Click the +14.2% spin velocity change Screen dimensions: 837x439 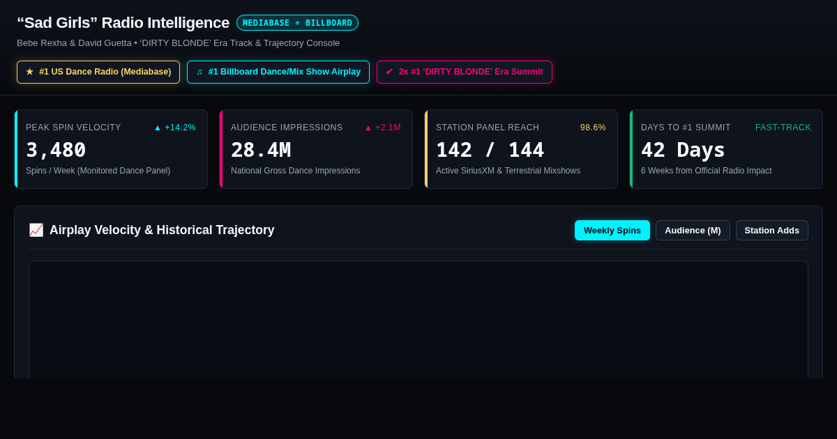pos(174,128)
